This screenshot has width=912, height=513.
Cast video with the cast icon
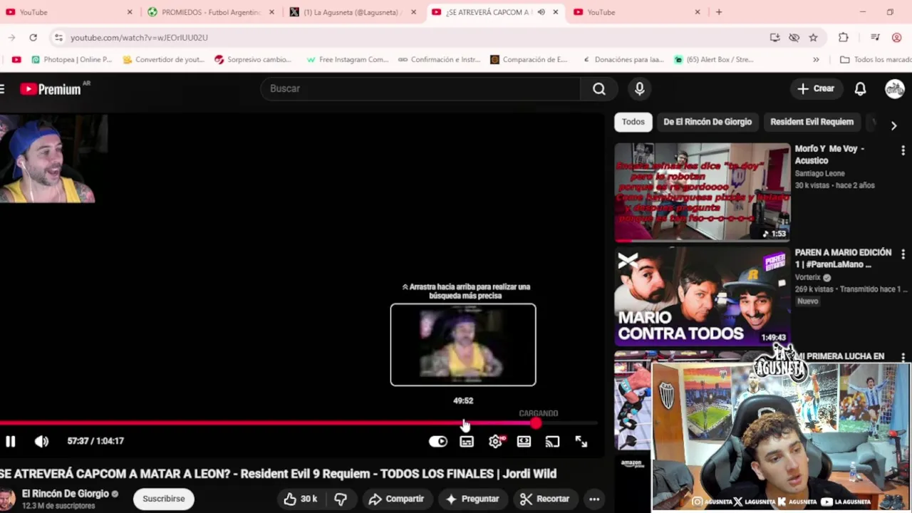pos(552,442)
